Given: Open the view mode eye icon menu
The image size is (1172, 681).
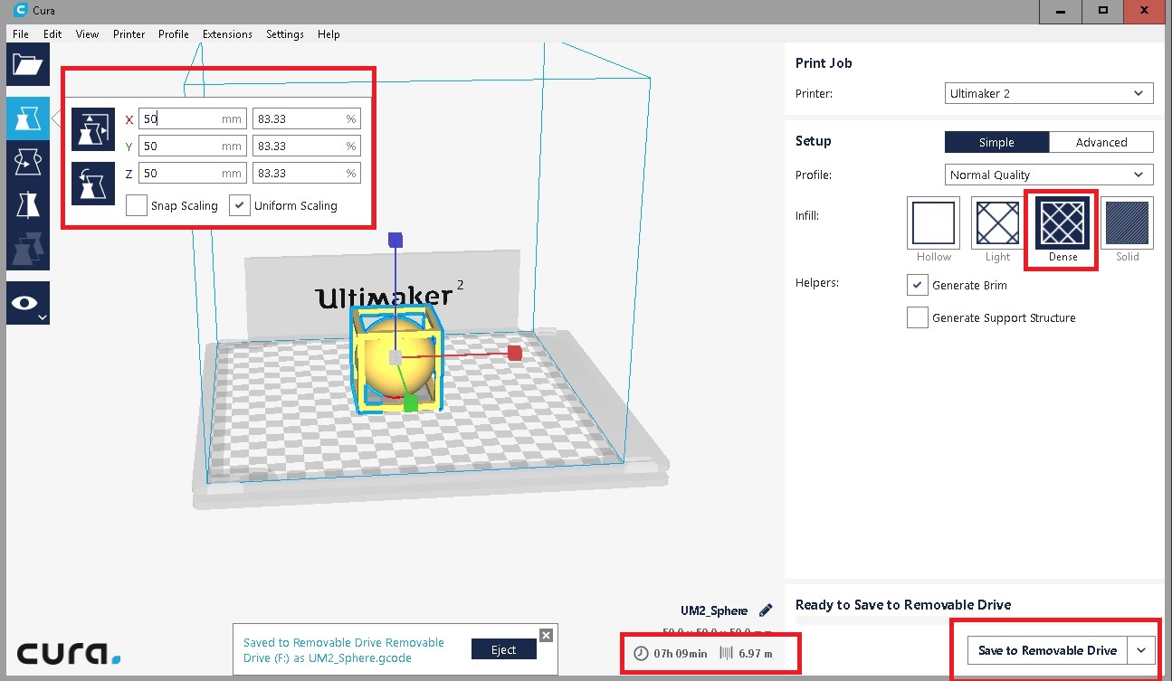Looking at the screenshot, I should 28,303.
